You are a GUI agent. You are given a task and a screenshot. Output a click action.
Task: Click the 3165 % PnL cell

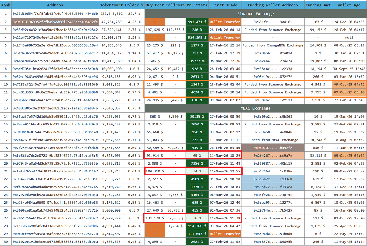point(197,195)
